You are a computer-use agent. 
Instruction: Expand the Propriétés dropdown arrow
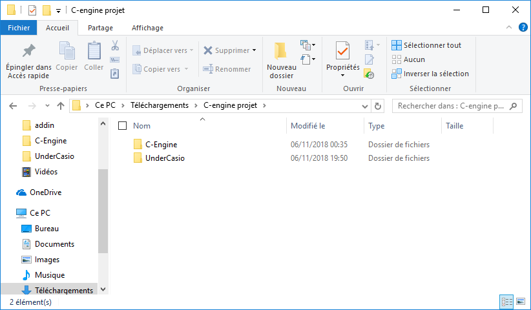[343, 76]
